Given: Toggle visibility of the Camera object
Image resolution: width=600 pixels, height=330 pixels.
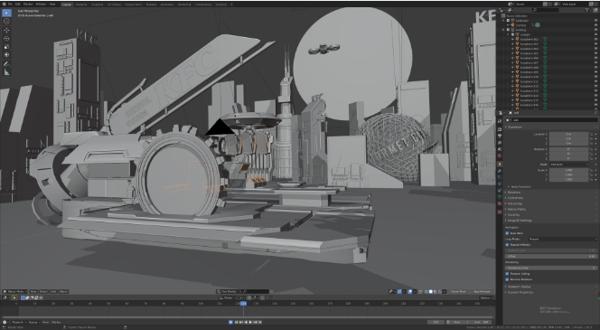Looking at the screenshot, I should pyautogui.click(x=595, y=25).
